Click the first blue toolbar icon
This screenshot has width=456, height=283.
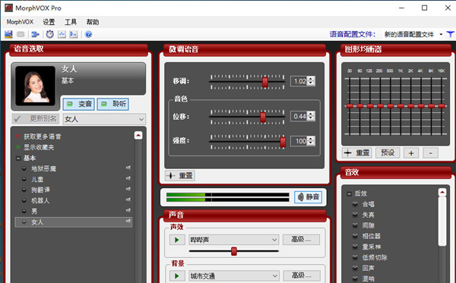(8, 34)
